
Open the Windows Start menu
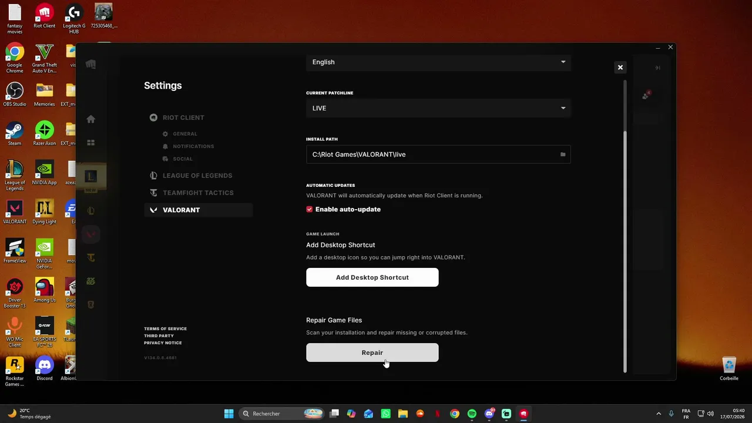point(229,414)
